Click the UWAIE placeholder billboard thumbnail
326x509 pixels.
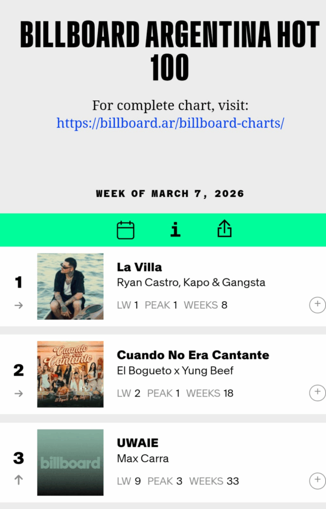(70, 462)
